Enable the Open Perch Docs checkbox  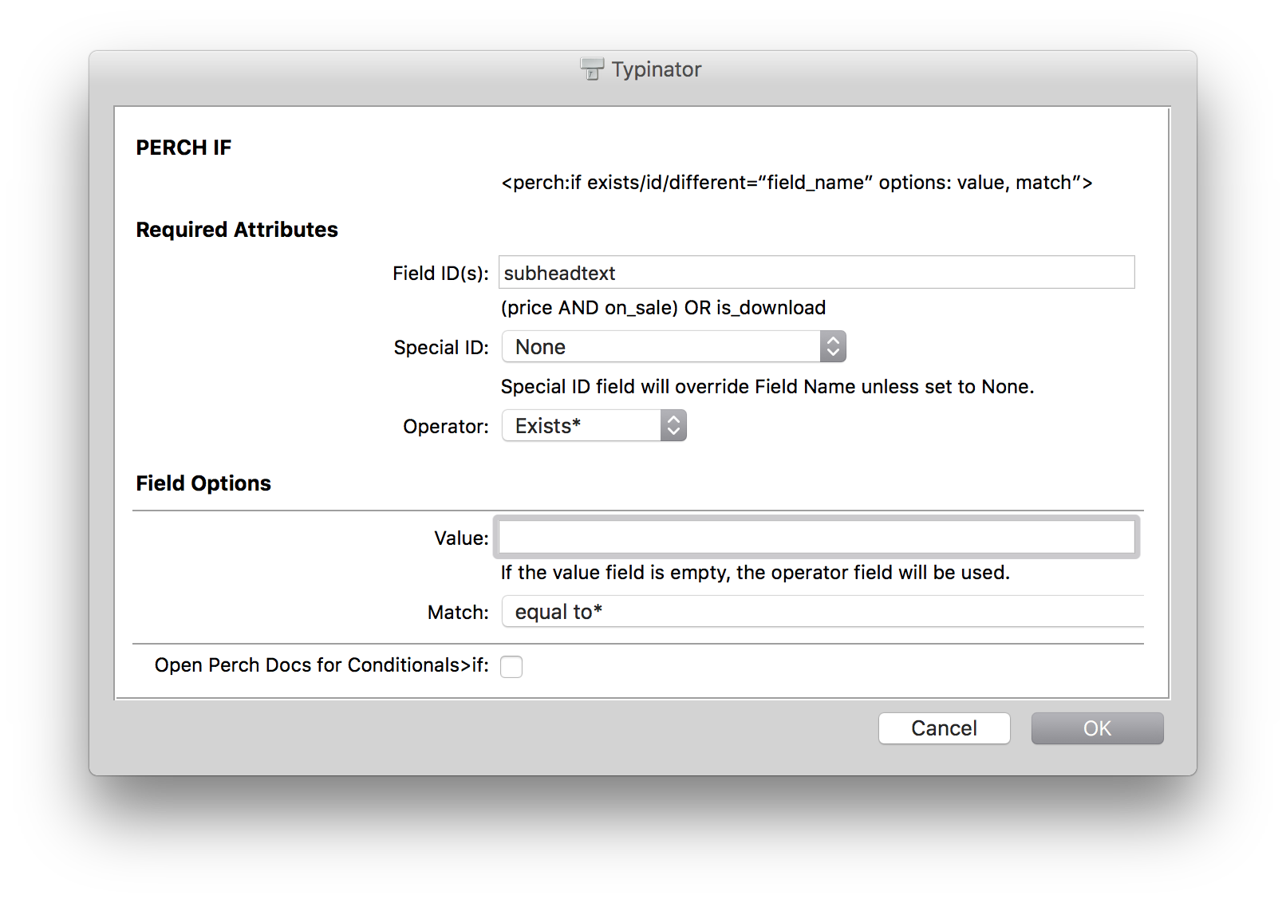(511, 666)
